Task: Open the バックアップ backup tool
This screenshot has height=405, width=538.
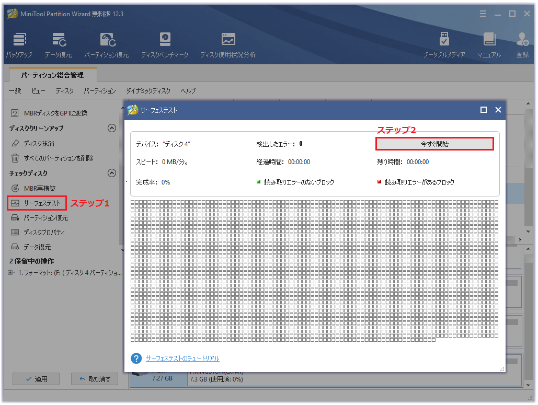Action: click(x=19, y=45)
